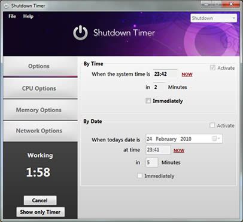
Task: Click the NOW link beside system time
Action: [x=187, y=75]
